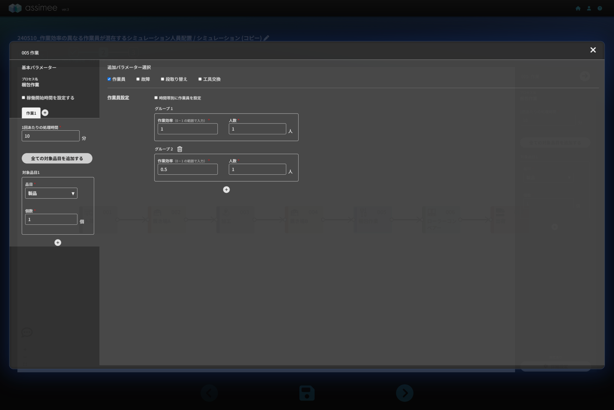The width and height of the screenshot is (614, 410).
Task: Click Group 2 作業効率 field showing 0.5
Action: [187, 169]
